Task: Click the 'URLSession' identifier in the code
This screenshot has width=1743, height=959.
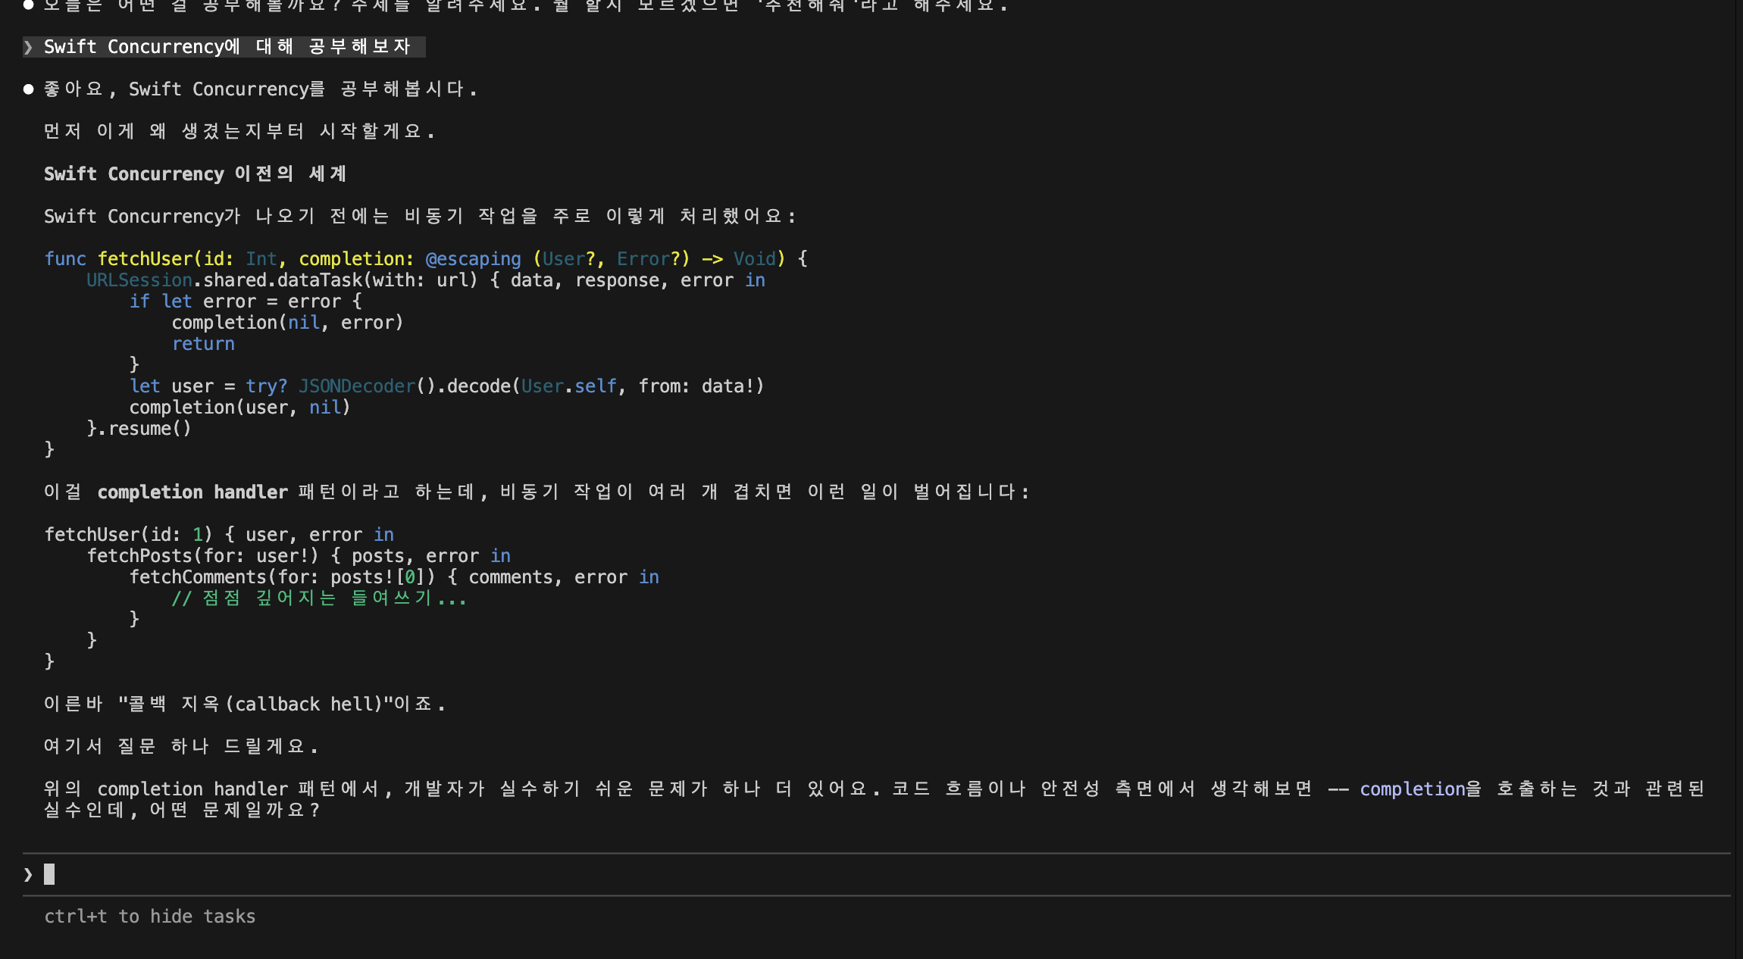Action: (x=139, y=280)
